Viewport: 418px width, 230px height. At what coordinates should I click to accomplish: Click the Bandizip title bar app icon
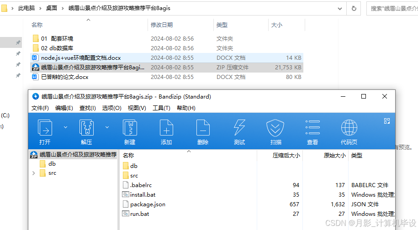tap(36, 96)
